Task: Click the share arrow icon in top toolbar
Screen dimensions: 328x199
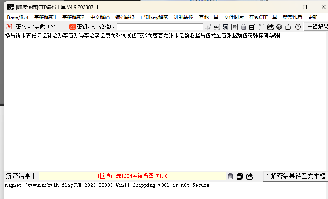Action: point(270,27)
